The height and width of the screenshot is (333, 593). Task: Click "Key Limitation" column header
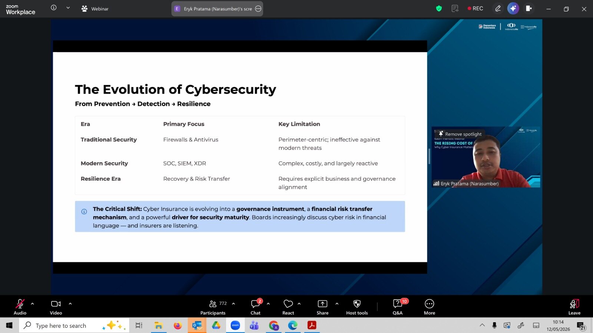pyautogui.click(x=299, y=124)
